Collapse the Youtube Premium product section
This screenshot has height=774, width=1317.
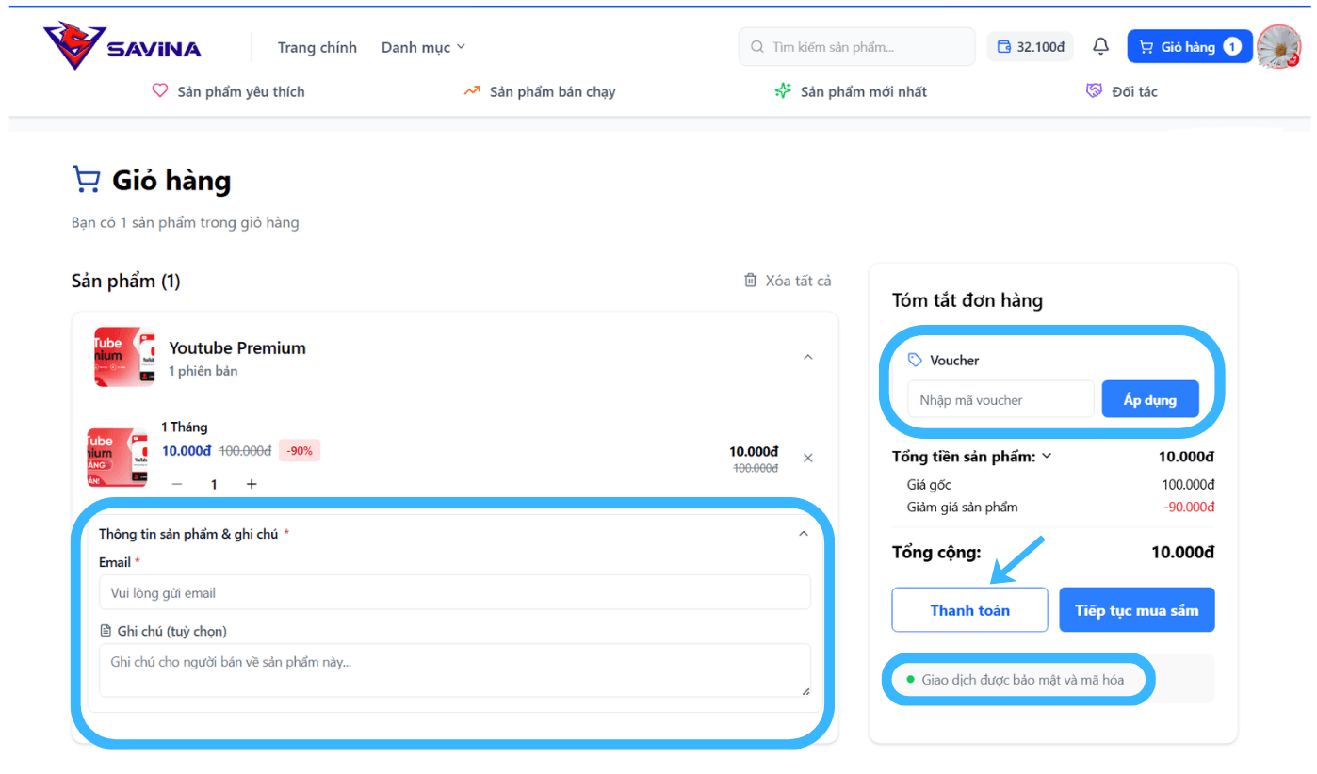click(807, 357)
